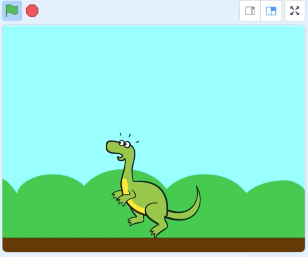Switch to the large stage layout

pyautogui.click(x=271, y=11)
